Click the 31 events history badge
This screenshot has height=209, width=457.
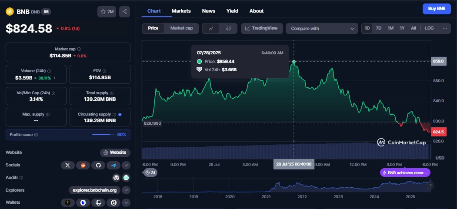[151, 173]
